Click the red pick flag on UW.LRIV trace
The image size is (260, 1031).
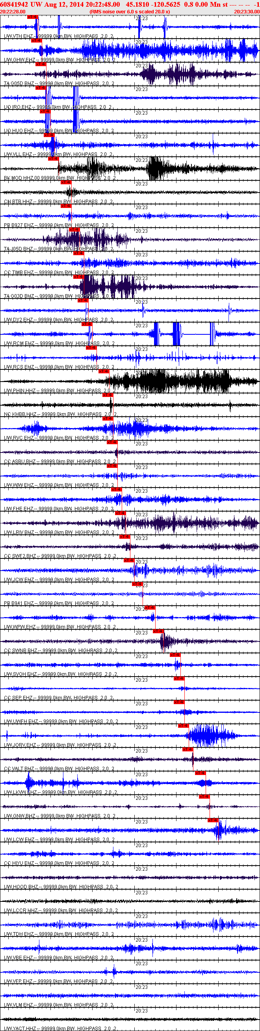(x=120, y=513)
